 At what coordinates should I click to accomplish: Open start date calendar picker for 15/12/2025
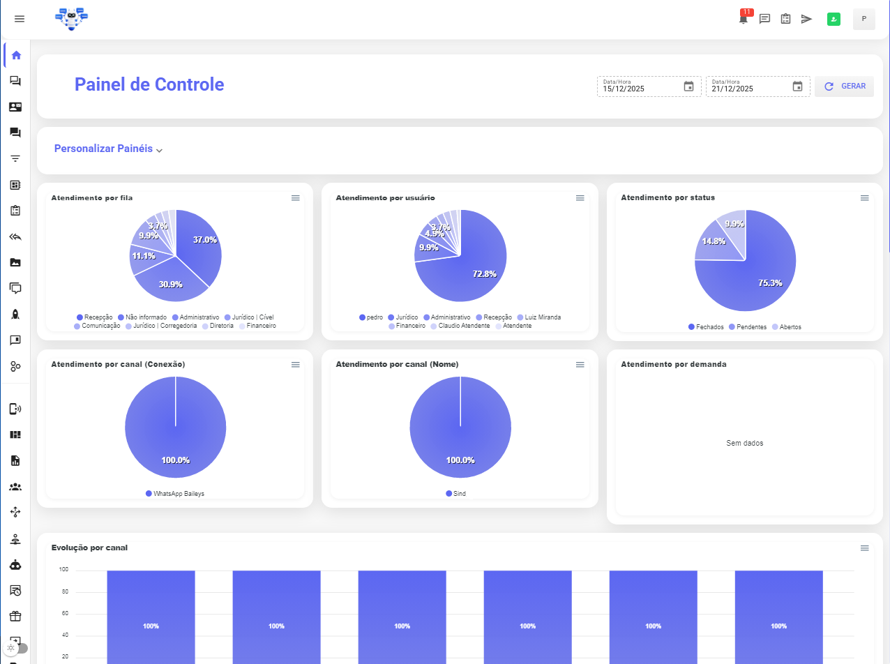688,86
